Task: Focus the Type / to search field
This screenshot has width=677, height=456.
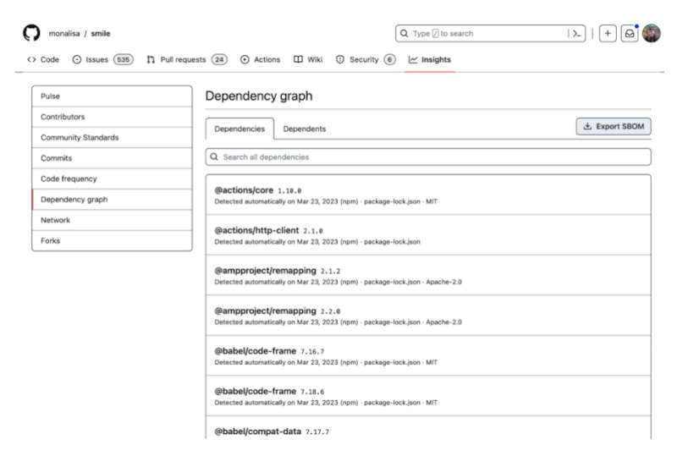Action: 491,33
